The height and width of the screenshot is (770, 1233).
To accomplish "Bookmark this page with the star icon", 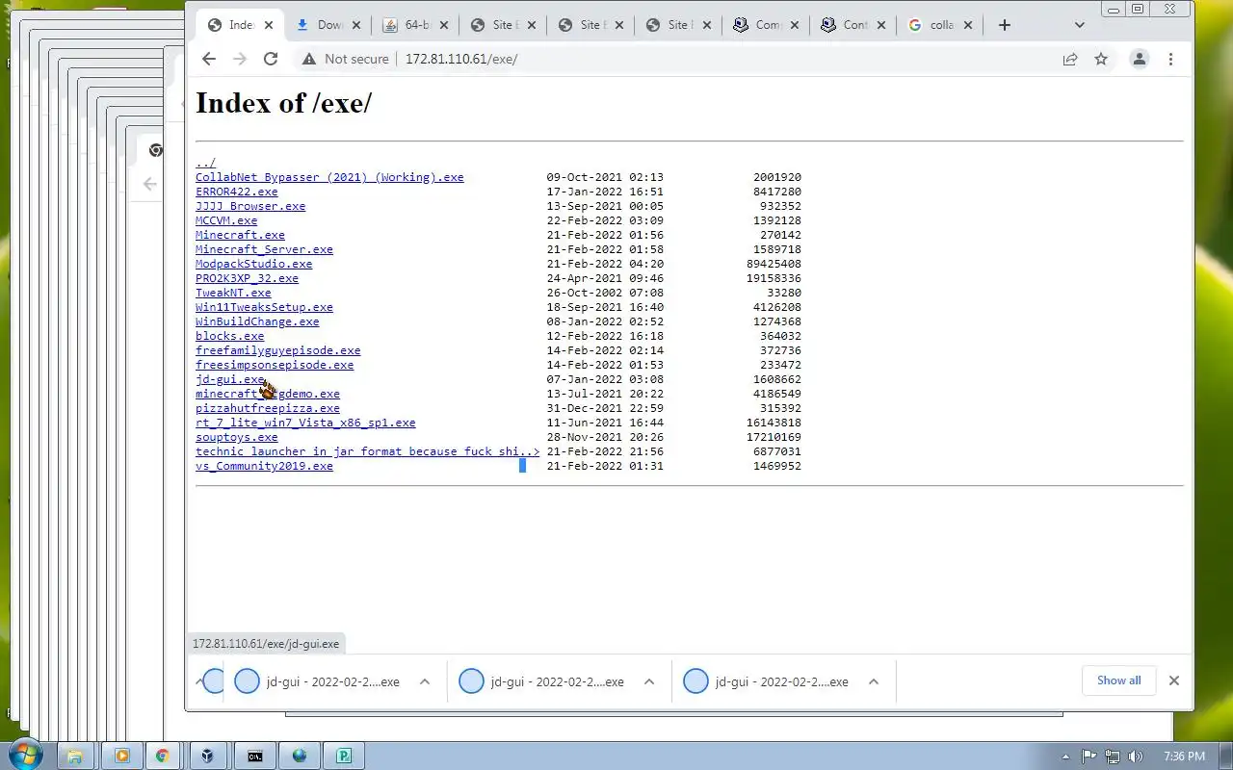I will coord(1101,59).
